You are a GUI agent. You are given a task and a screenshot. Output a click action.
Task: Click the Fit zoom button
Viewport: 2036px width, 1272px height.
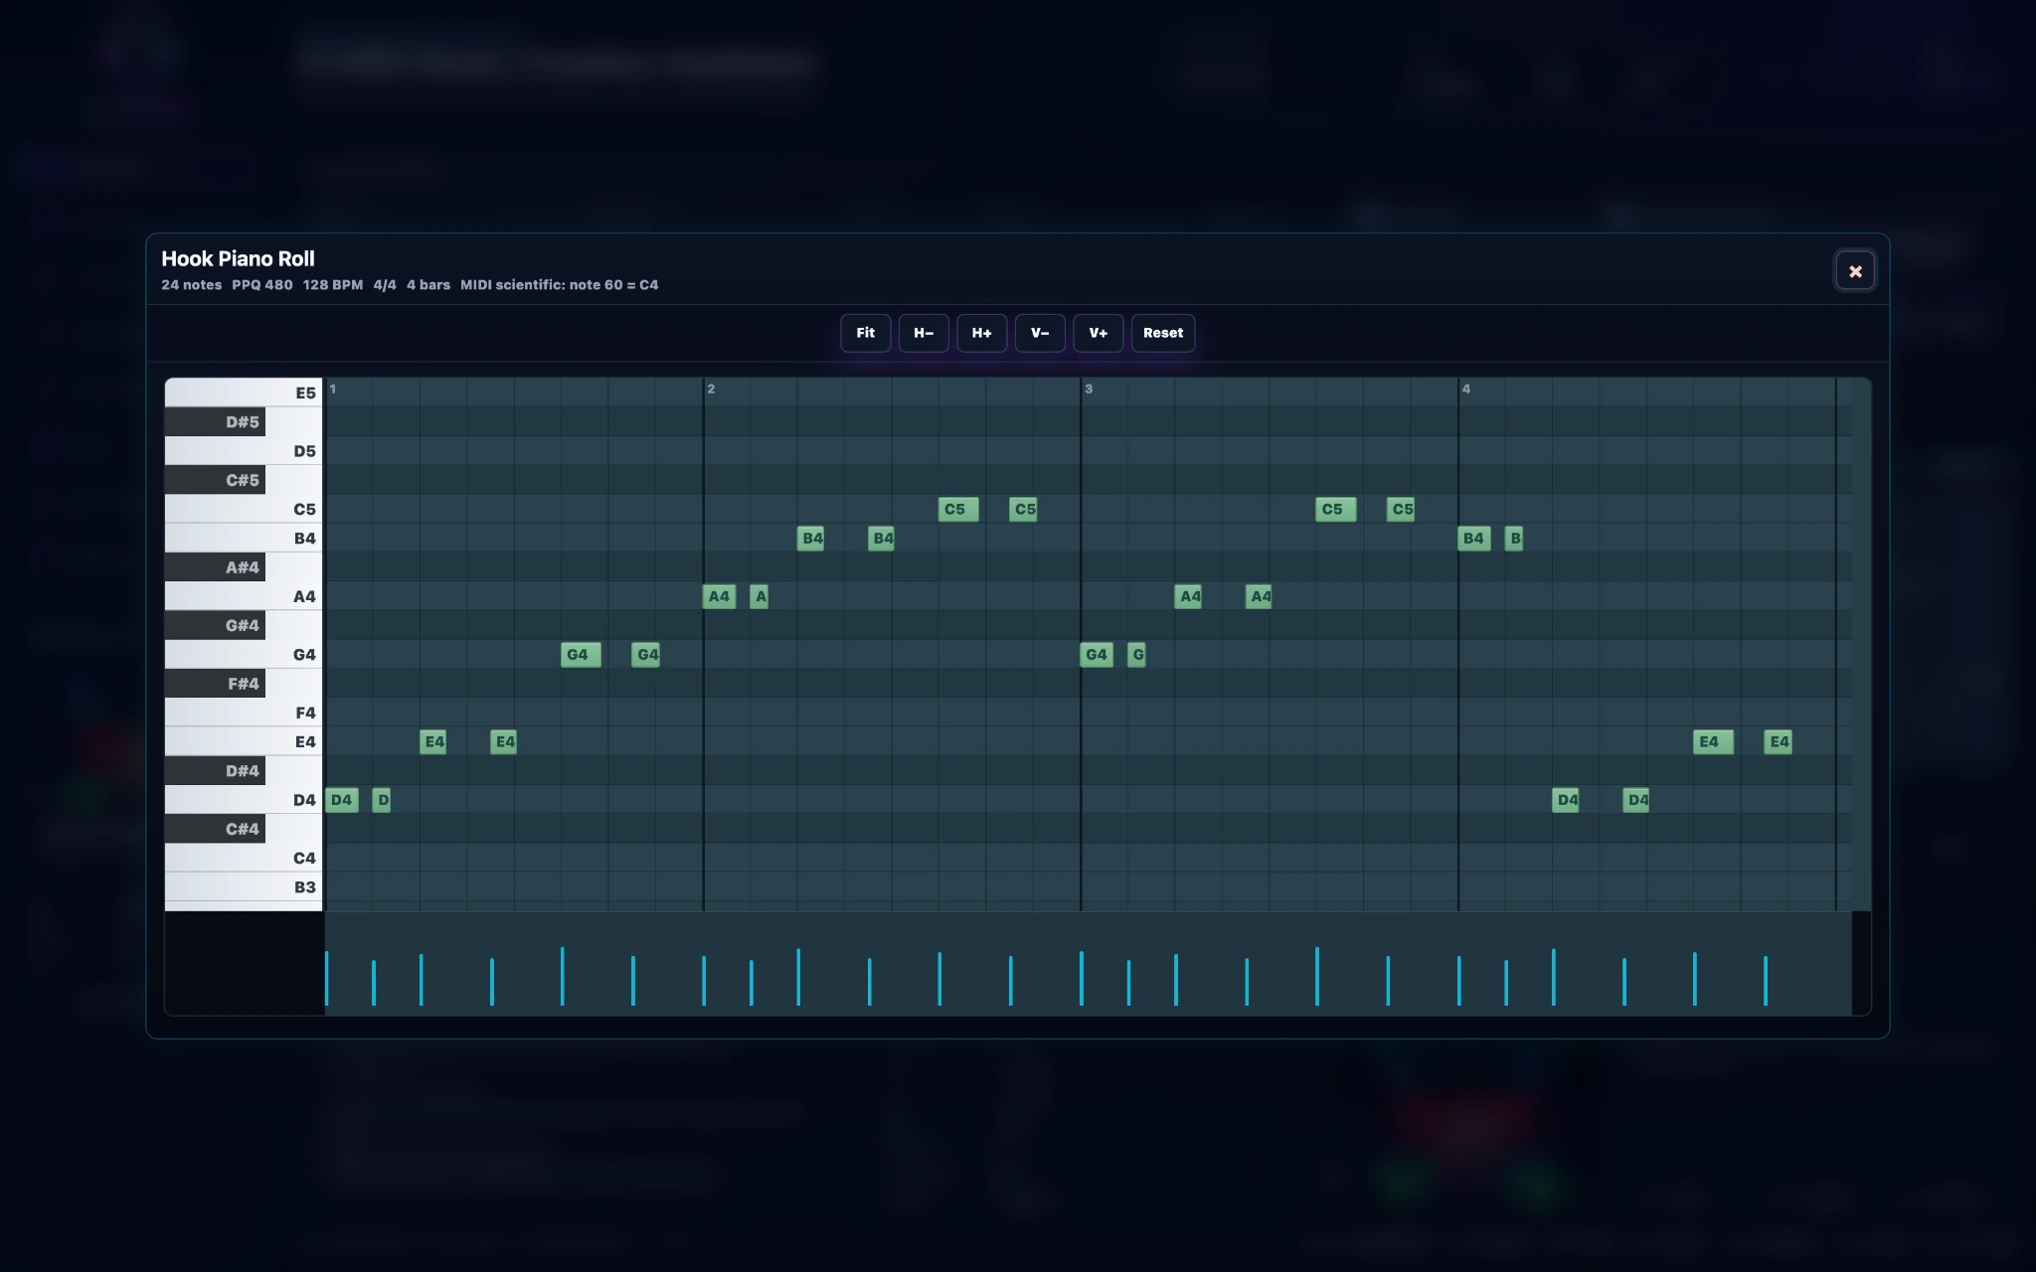(x=865, y=333)
